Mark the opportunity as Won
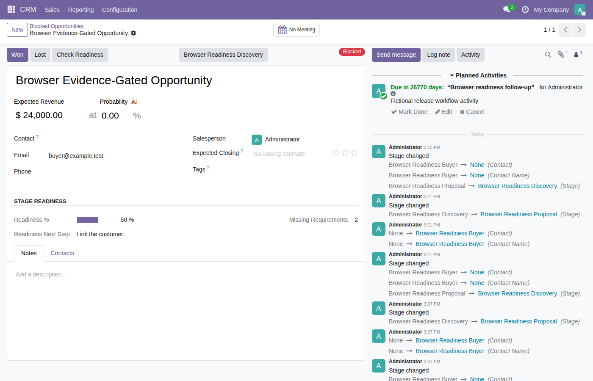The image size is (593, 381). pos(17,55)
